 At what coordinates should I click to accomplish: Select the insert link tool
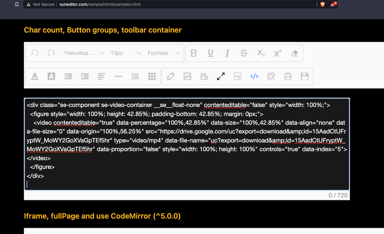[171, 76]
